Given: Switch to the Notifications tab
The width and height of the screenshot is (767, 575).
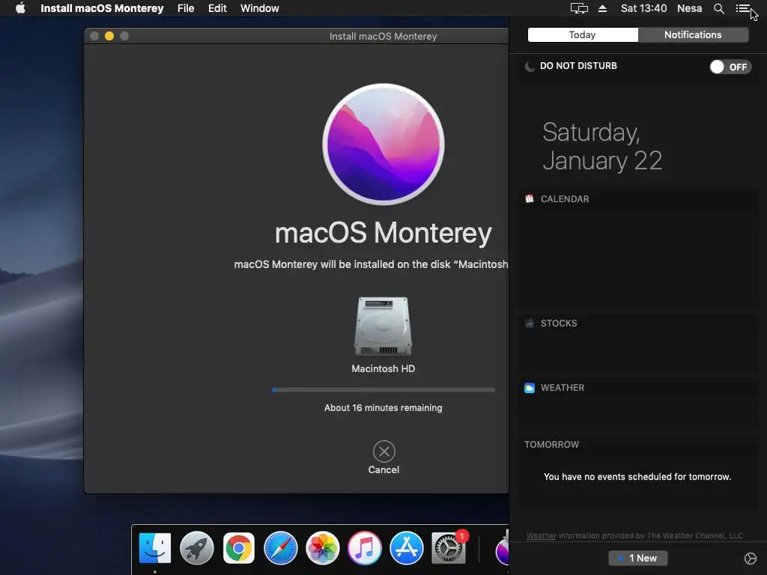Looking at the screenshot, I should [x=693, y=34].
